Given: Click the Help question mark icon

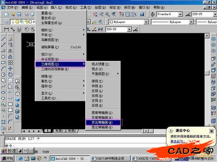Looking at the screenshot, I should point(142,14).
